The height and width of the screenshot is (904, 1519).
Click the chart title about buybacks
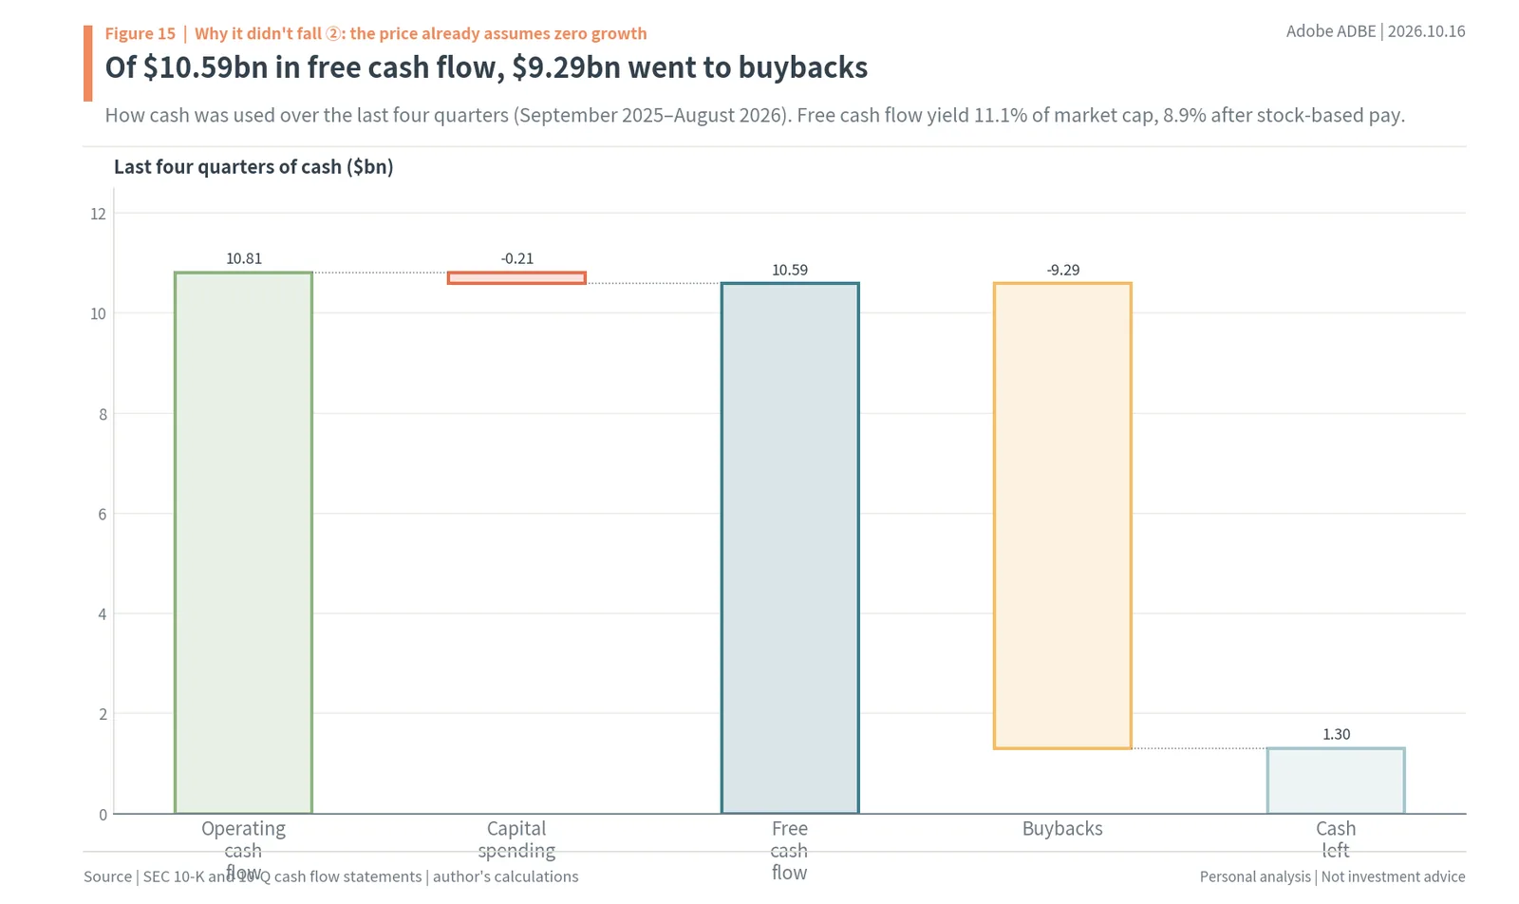coord(486,67)
